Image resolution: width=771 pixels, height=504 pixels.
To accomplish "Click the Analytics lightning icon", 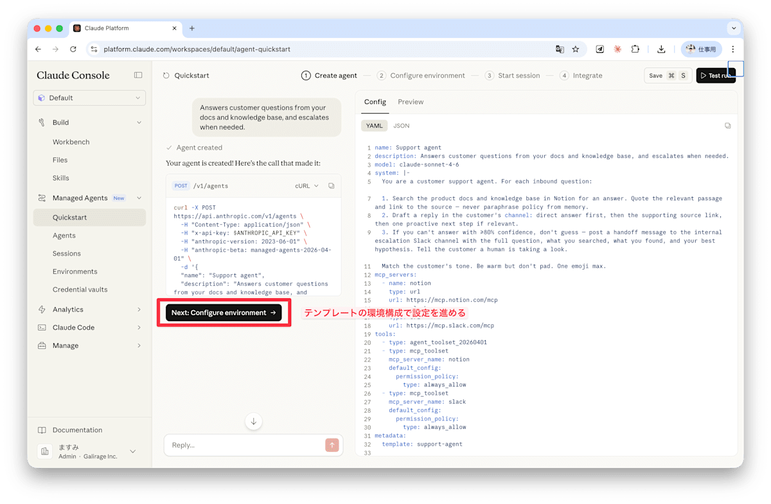I will 42,309.
